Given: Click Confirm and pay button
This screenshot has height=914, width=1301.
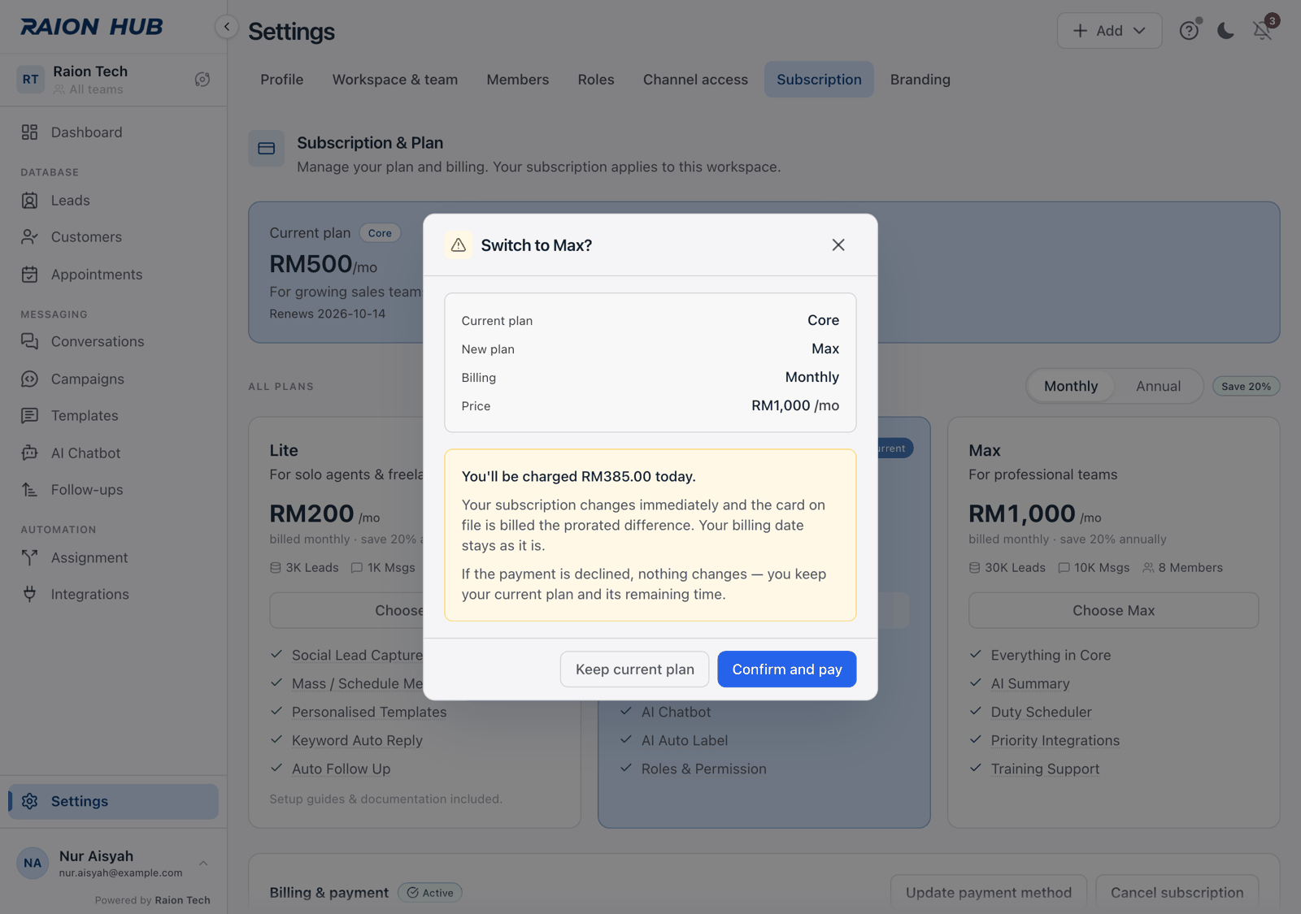Looking at the screenshot, I should click(787, 669).
